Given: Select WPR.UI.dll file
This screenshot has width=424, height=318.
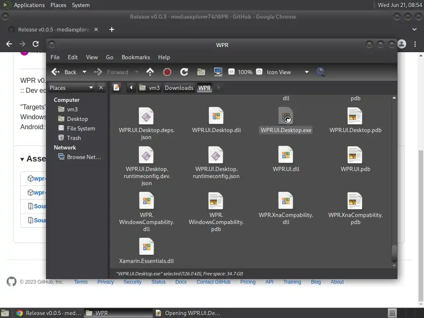Looking at the screenshot, I should point(286,159).
